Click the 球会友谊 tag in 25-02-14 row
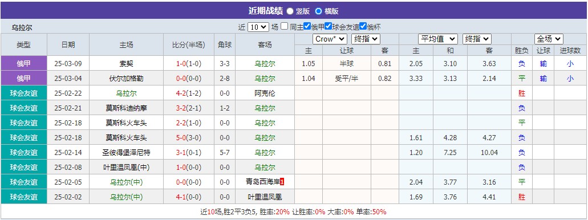This screenshot has height=220, width=588. 23,153
